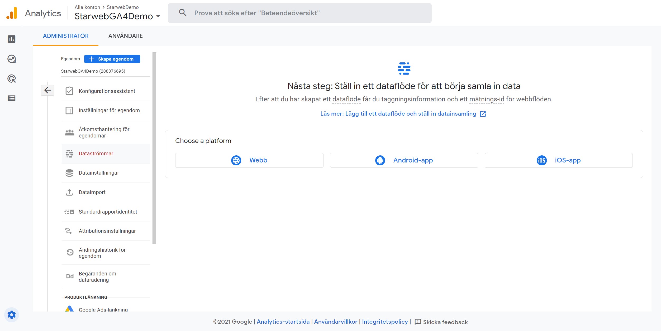
Task: Open Standardrapportidentitet menu item
Action: coord(106,212)
